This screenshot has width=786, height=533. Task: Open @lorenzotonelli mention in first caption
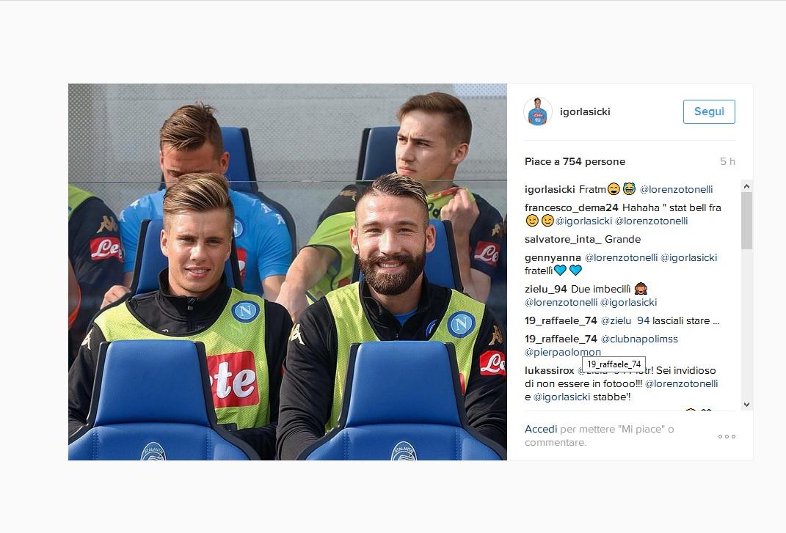676,189
